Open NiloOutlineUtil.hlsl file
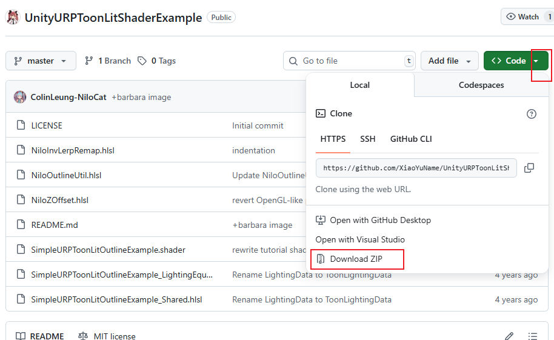 [x=66, y=175]
